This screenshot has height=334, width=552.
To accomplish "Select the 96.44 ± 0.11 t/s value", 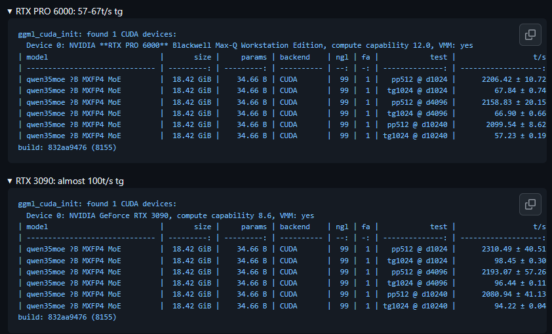I will coord(520,283).
